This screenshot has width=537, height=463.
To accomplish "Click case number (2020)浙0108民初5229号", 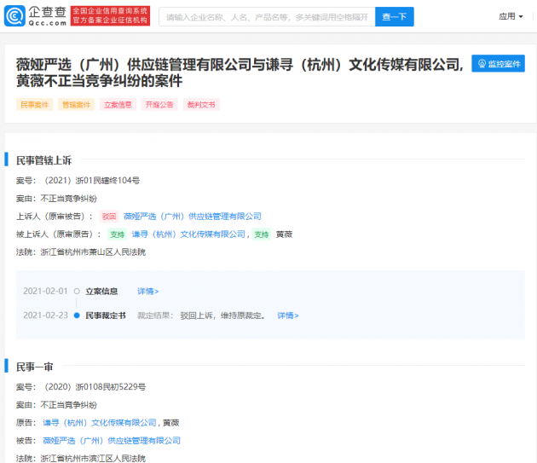I will coord(95,386).
